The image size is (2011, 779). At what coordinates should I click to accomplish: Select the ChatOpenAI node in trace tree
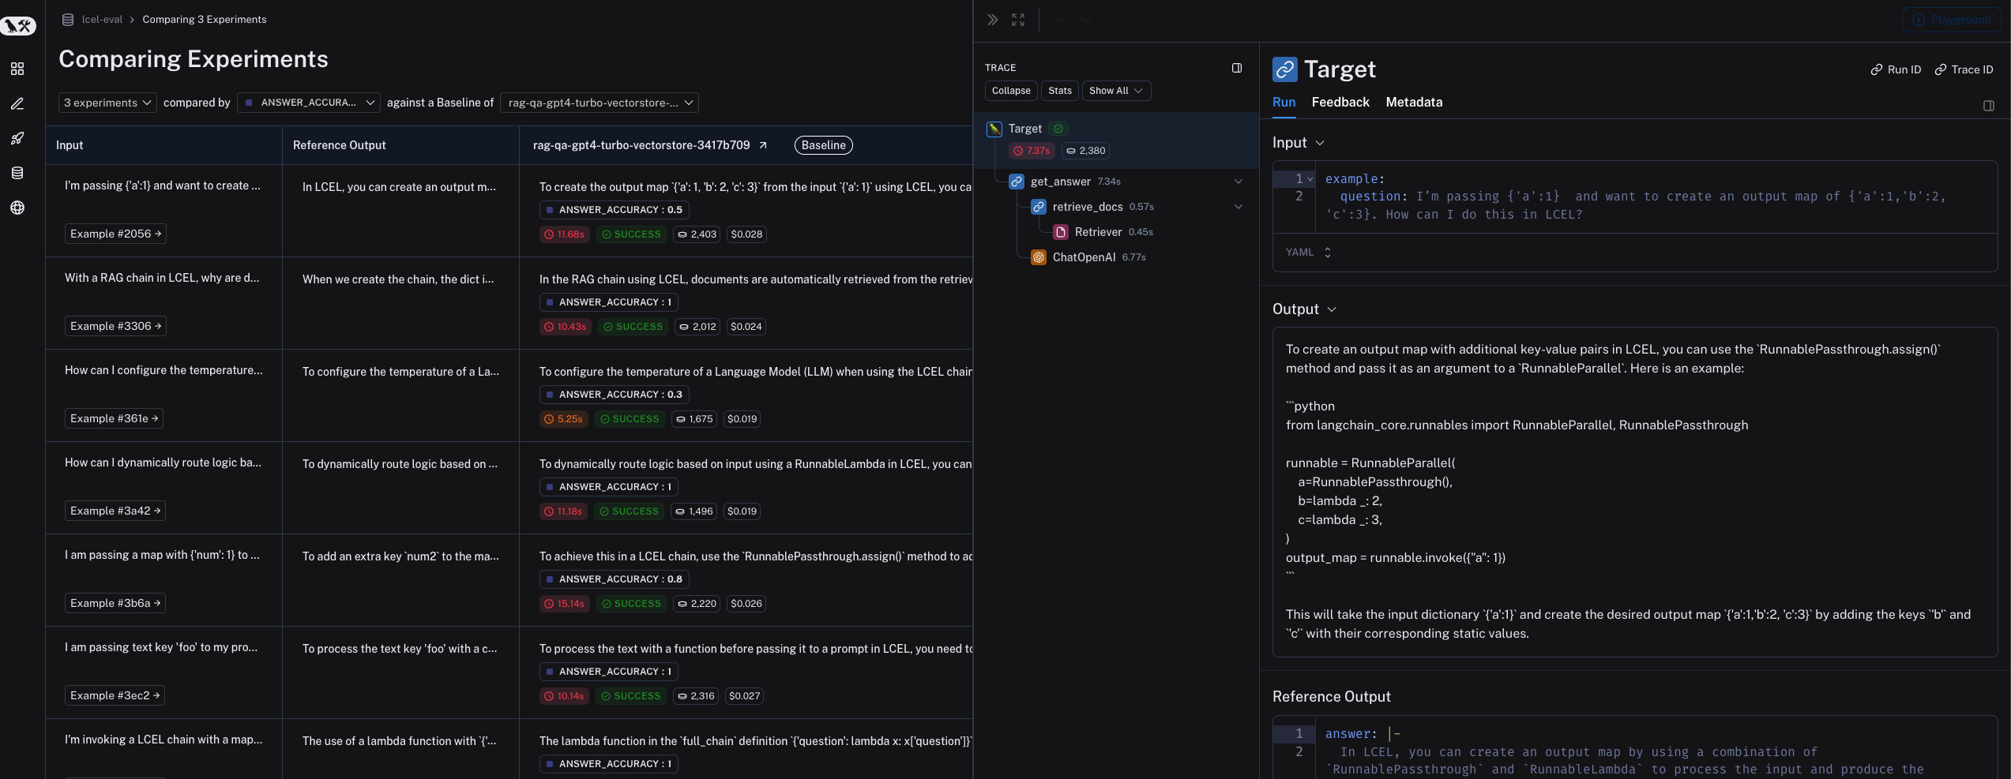click(1084, 257)
